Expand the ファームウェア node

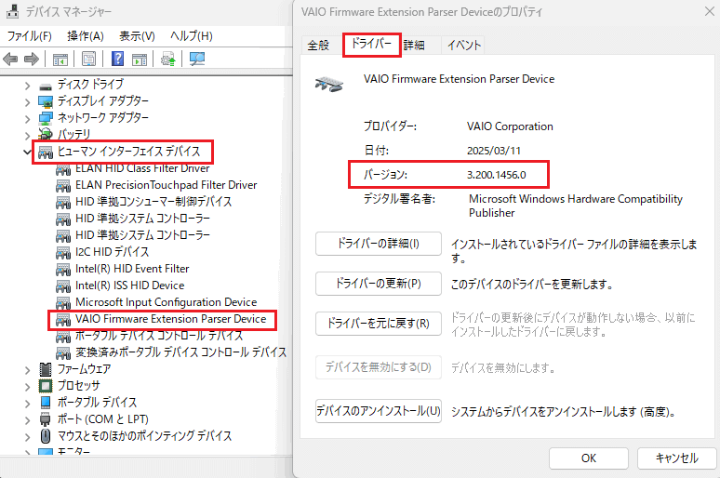point(27,369)
